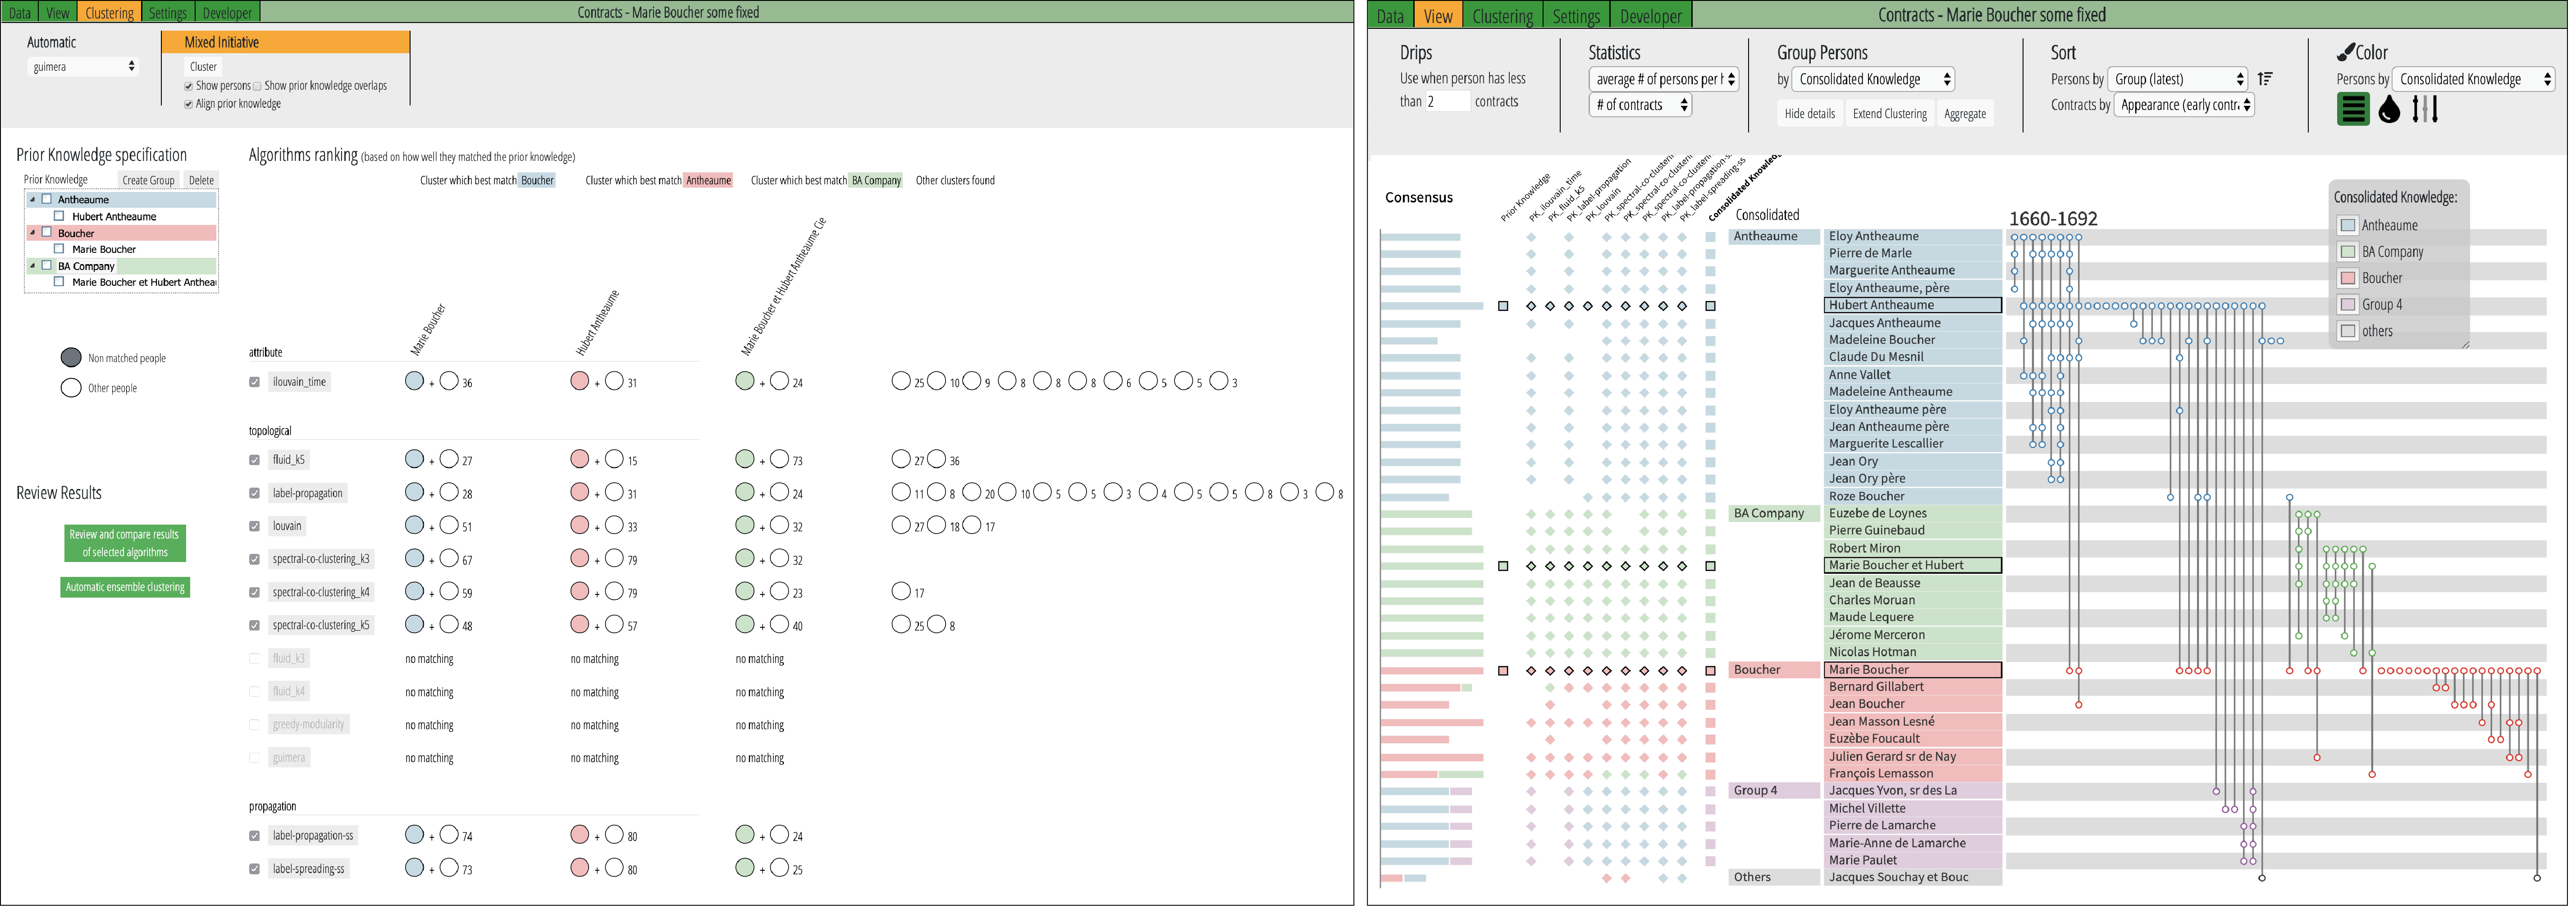Screen dimensions: 2576x923
Task: Toggle Align prior knowledge checkbox
Action: tap(188, 104)
